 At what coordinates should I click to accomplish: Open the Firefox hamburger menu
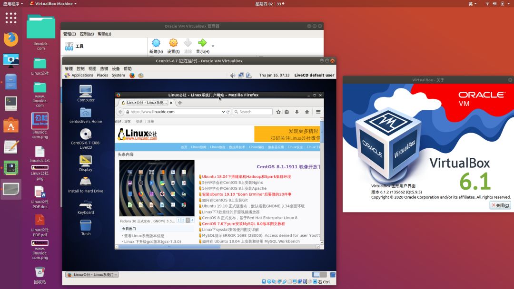[318, 112]
